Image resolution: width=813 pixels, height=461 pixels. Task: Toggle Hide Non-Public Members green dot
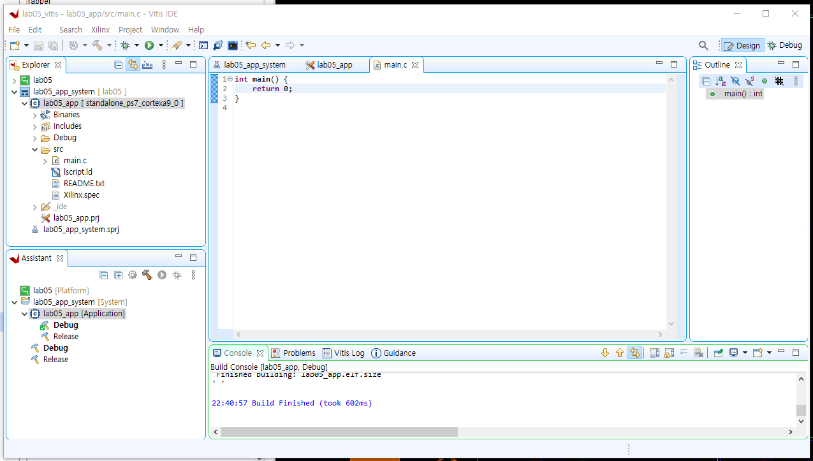765,81
